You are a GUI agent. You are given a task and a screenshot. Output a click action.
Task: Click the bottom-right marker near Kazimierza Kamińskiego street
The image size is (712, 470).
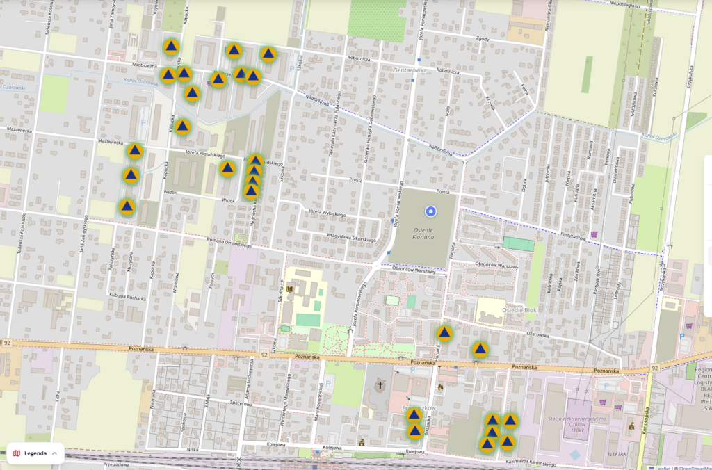coord(508,441)
